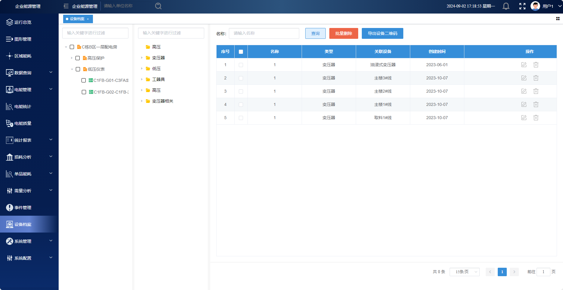Edit the 主楼2#线 row
This screenshot has height=290, width=563.
524,91
